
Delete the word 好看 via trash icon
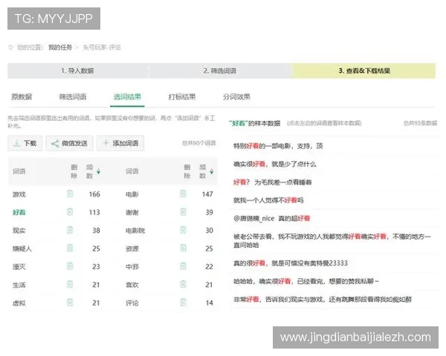tap(70, 212)
